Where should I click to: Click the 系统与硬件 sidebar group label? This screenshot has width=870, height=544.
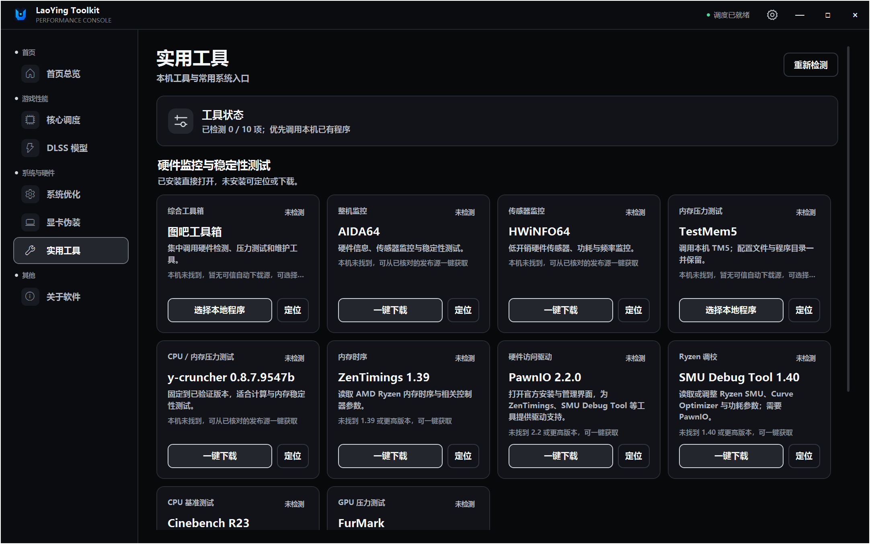tap(38, 173)
